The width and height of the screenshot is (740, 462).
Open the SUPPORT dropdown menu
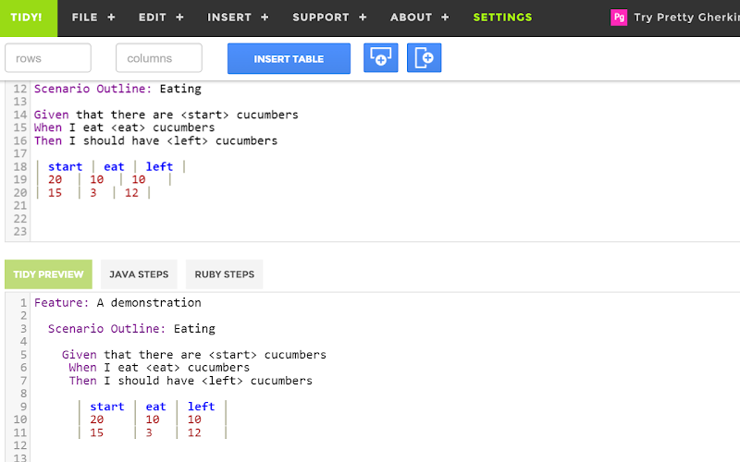329,18
